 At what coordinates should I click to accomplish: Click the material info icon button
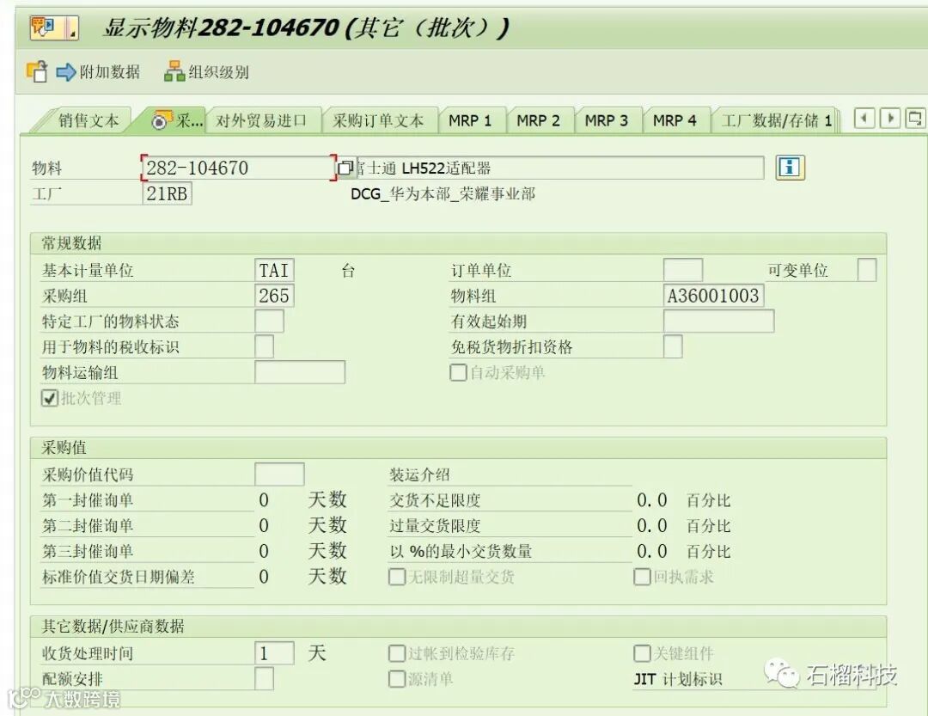pos(791,168)
